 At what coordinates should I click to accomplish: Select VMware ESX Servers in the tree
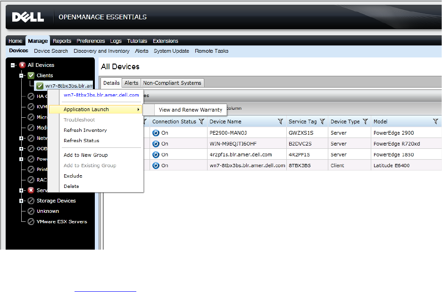62,221
